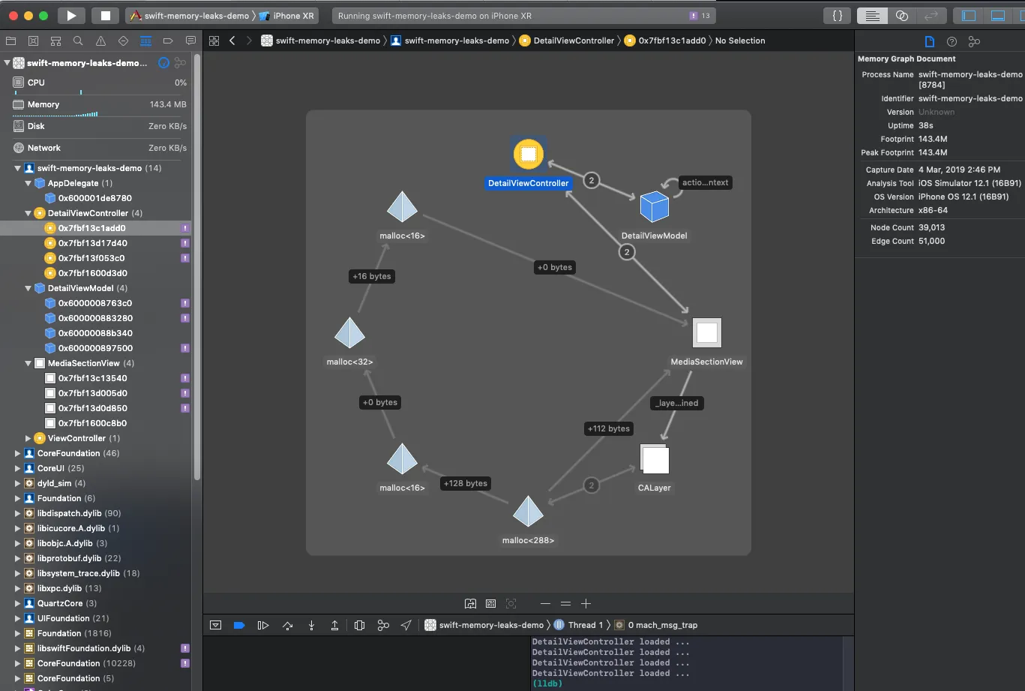Image resolution: width=1025 pixels, height=691 pixels.
Task: Hide the debug area with the arrow button
Action: coord(216,625)
